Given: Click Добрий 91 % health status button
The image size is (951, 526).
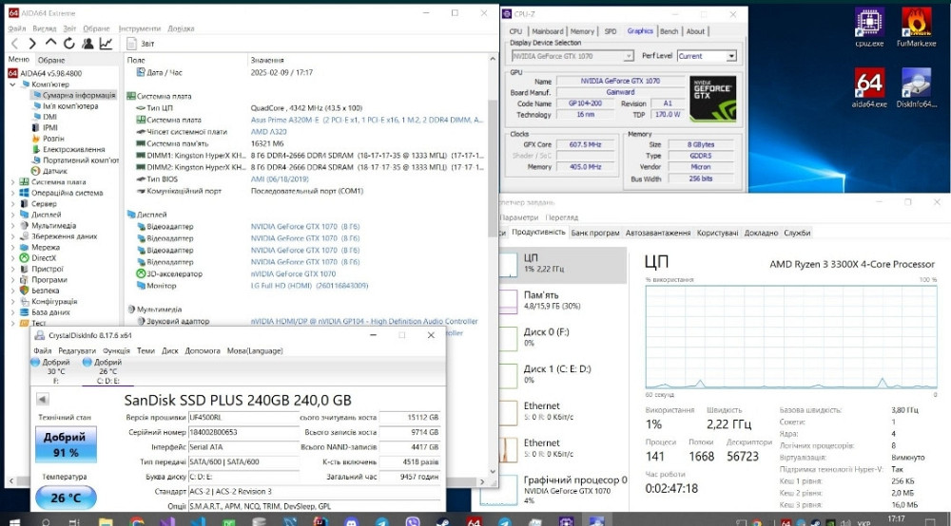Looking at the screenshot, I should tap(66, 444).
